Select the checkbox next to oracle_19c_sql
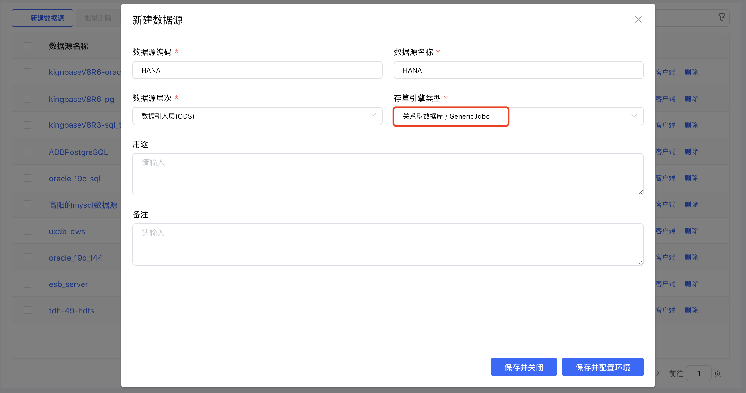This screenshot has width=746, height=393. 28,178
